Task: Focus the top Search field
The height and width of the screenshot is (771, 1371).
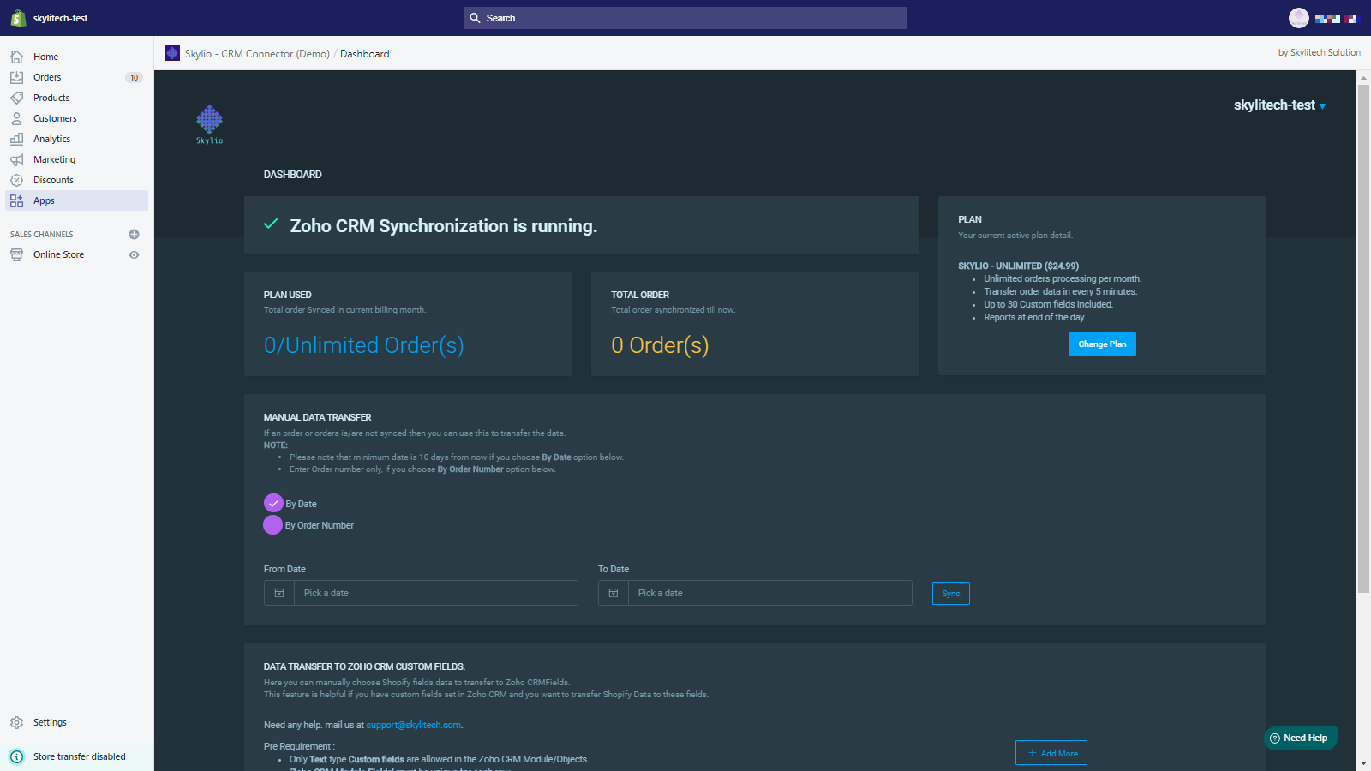Action: click(x=685, y=18)
